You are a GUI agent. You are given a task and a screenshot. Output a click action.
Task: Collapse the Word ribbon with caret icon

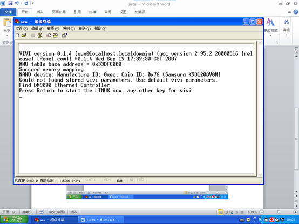click(289, 12)
